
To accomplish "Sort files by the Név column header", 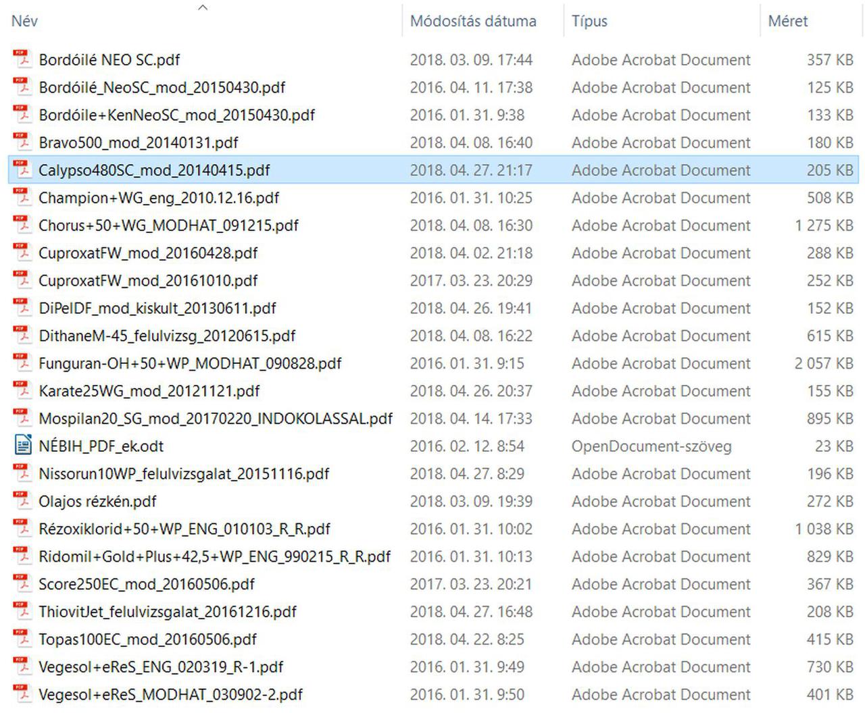I will (x=24, y=21).
